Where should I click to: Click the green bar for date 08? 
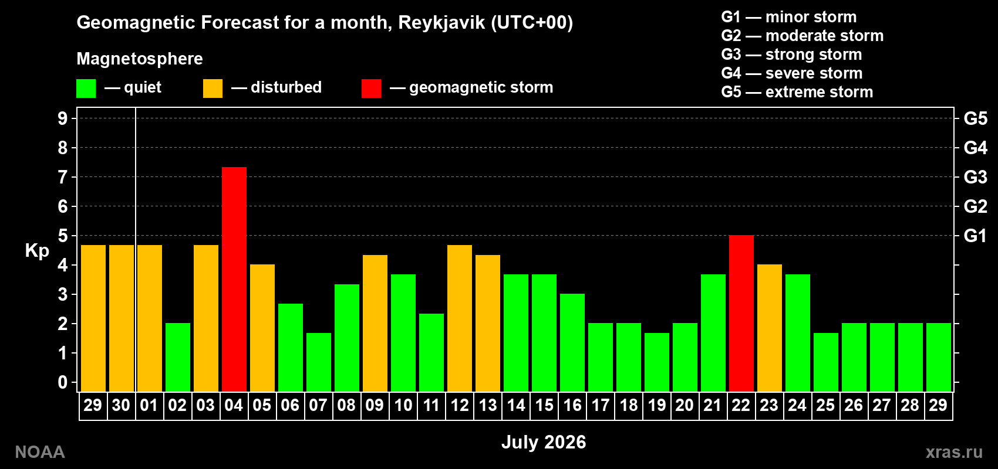(x=347, y=338)
